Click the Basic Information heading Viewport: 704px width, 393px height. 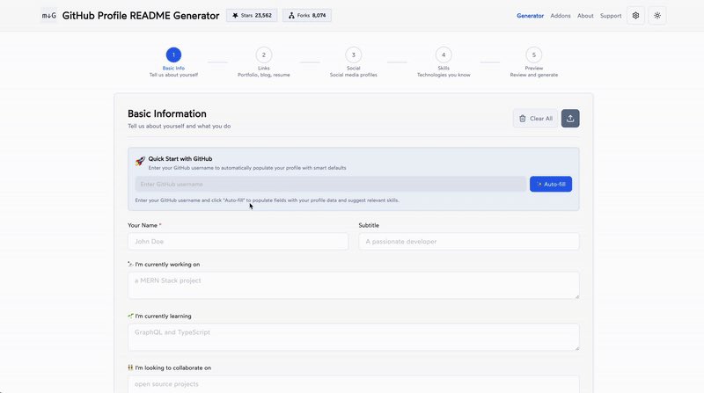[167, 113]
